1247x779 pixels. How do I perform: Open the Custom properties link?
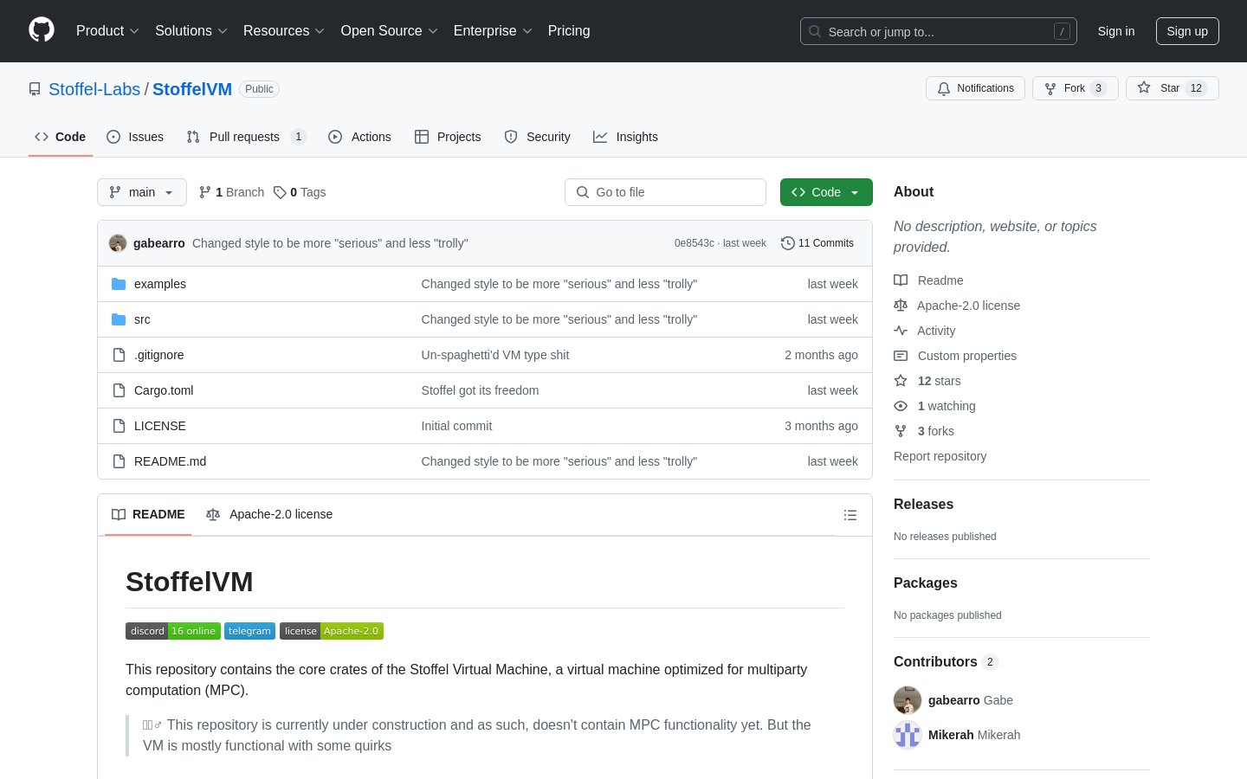point(955,356)
